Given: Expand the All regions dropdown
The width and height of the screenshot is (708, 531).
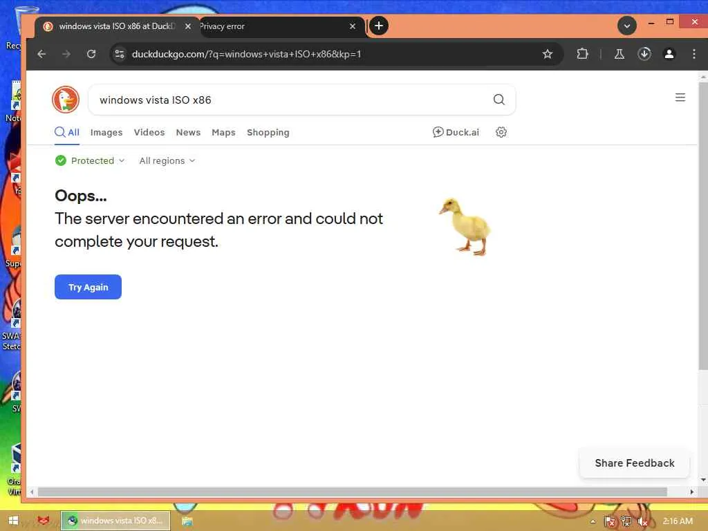Looking at the screenshot, I should pos(167,160).
